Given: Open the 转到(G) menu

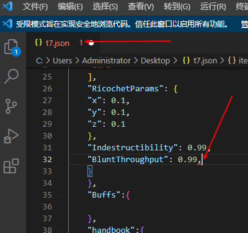Looking at the screenshot, I should (x=177, y=7).
